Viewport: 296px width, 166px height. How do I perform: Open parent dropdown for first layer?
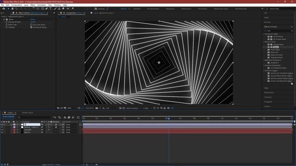(72, 125)
